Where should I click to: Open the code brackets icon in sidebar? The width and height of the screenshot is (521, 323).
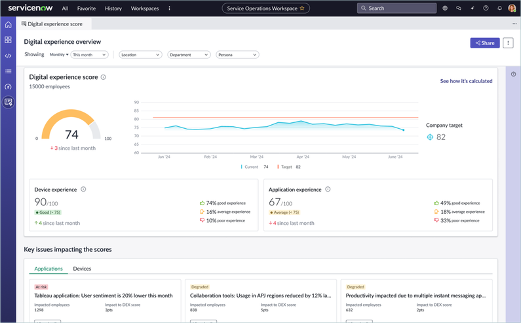point(8,56)
